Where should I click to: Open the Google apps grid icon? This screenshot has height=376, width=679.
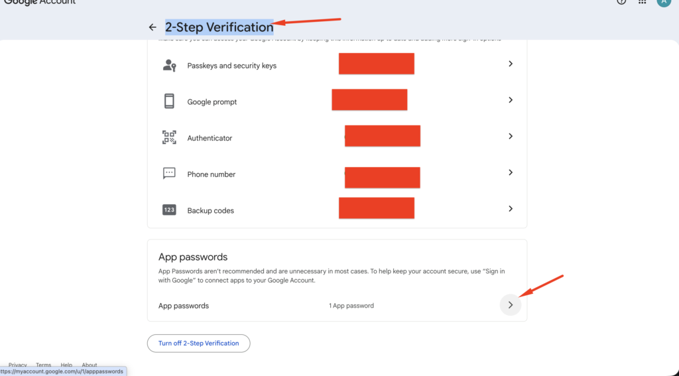(642, 2)
